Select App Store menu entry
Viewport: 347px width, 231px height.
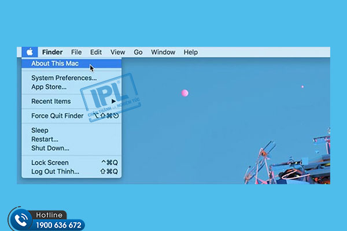(72, 87)
